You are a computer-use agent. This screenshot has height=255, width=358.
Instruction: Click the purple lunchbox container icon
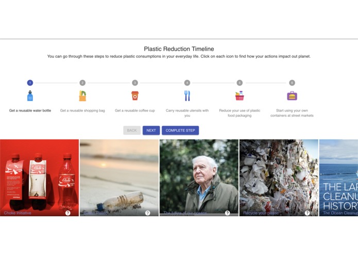(x=292, y=96)
